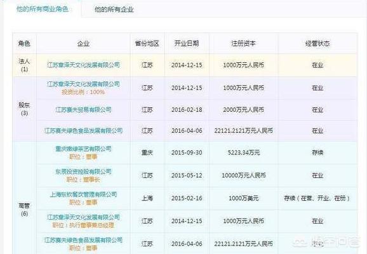Open 江苏赛夫贸易有限公司 company link
367x254 pixels.
tap(83, 110)
